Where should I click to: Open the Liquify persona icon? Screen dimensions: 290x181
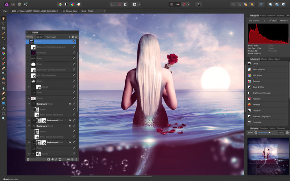[12, 4]
